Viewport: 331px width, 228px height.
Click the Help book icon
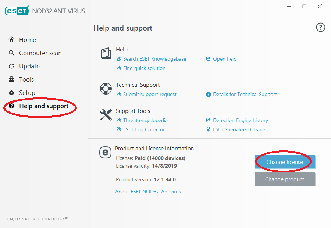[106, 53]
